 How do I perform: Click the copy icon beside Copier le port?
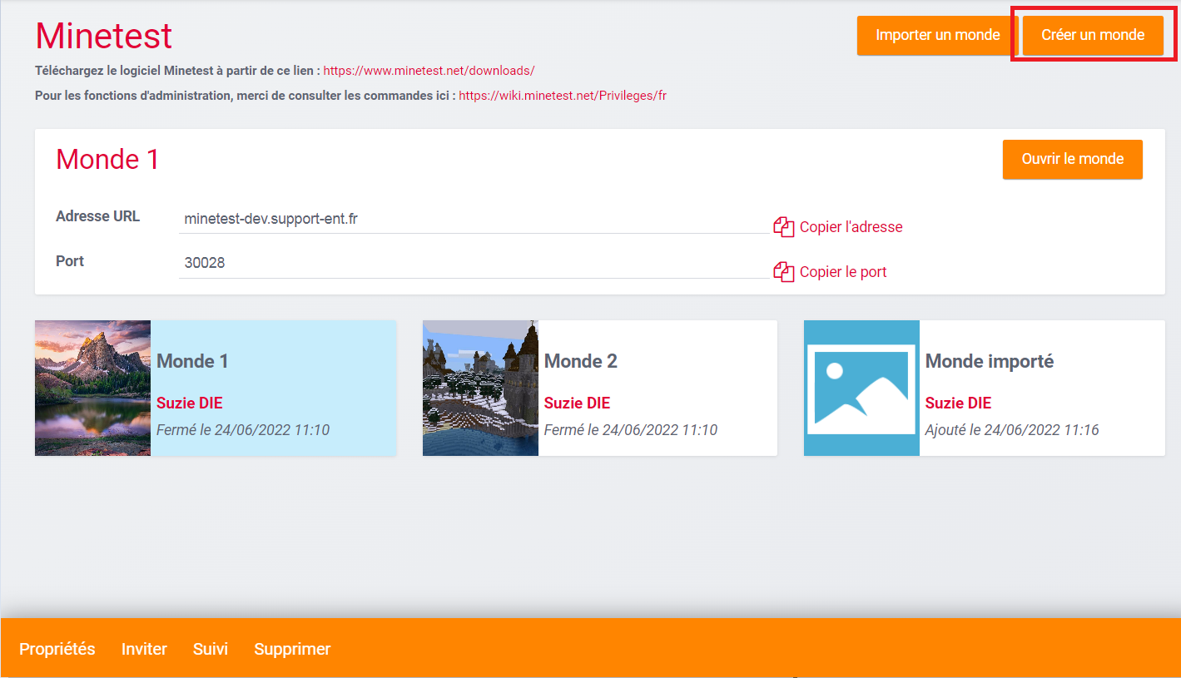[784, 272]
